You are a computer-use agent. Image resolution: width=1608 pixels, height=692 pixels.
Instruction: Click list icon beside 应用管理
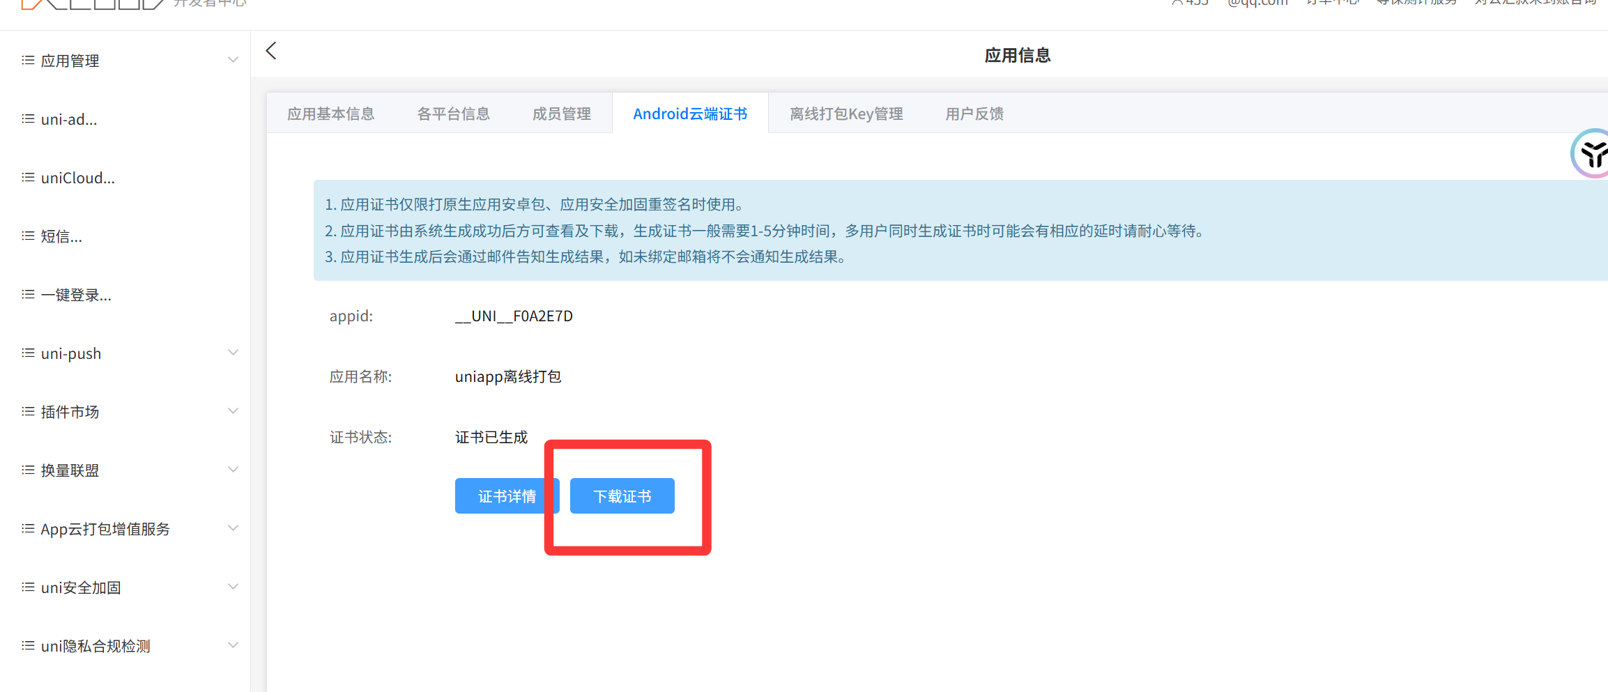[x=28, y=61]
